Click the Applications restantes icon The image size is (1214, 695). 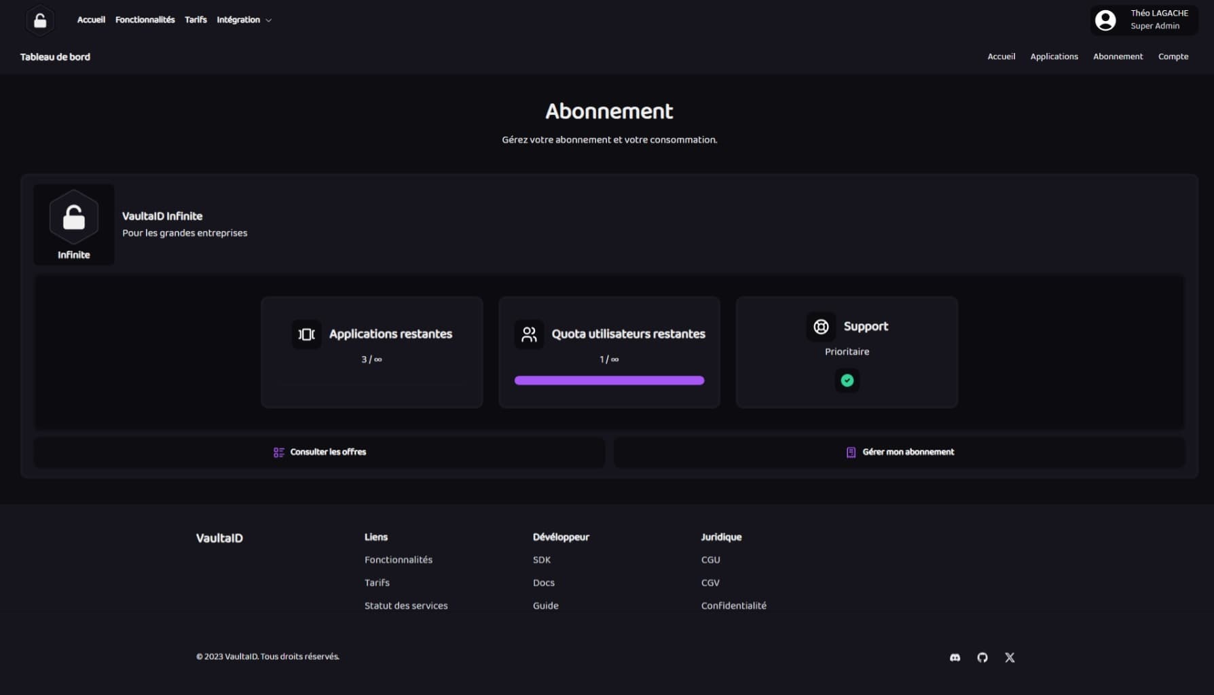point(307,334)
